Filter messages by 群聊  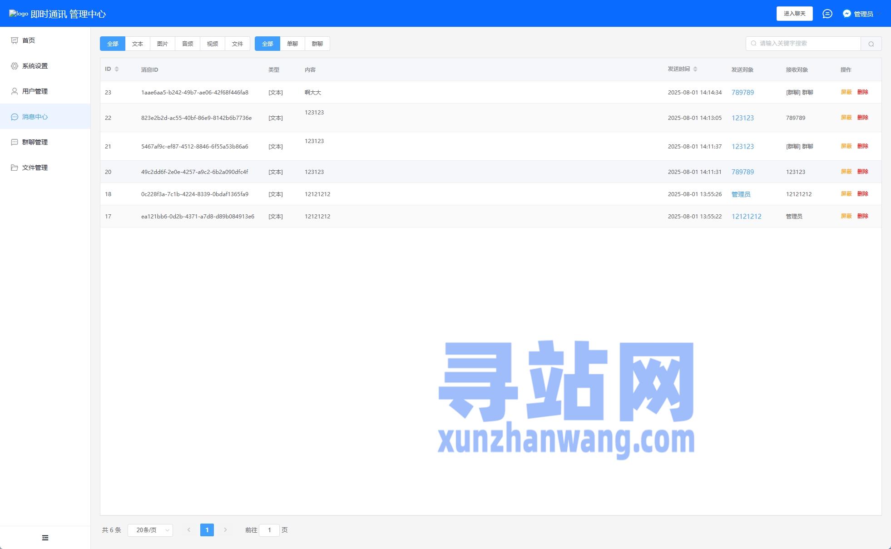pos(317,44)
